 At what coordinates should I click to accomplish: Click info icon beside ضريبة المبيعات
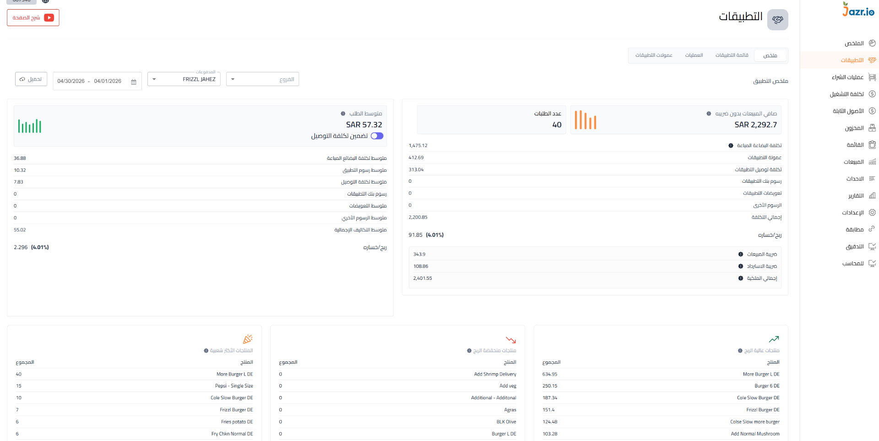click(741, 254)
